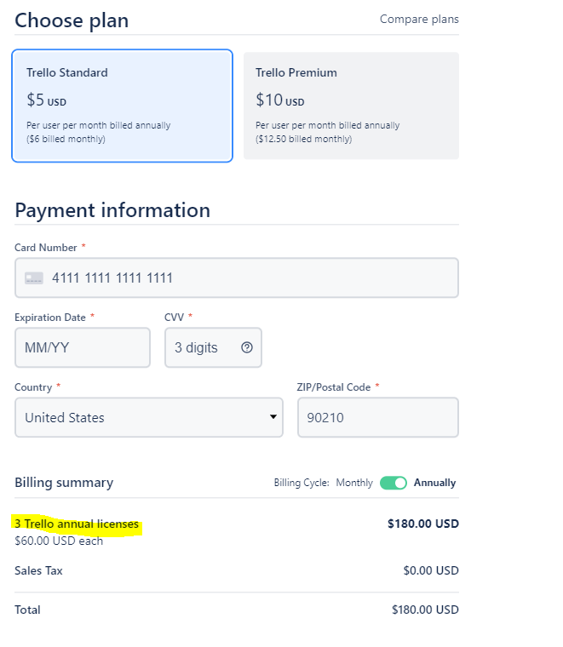Open the Country dropdown showing United States

(x=148, y=417)
